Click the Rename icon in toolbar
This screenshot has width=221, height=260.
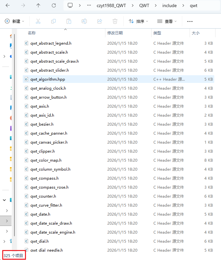(x=84, y=21)
